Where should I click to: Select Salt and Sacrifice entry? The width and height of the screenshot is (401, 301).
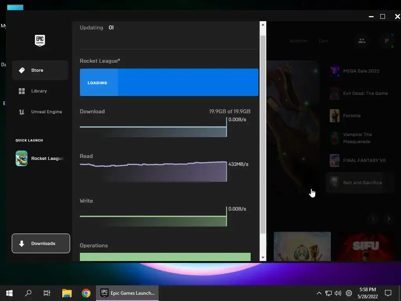pyautogui.click(x=361, y=183)
